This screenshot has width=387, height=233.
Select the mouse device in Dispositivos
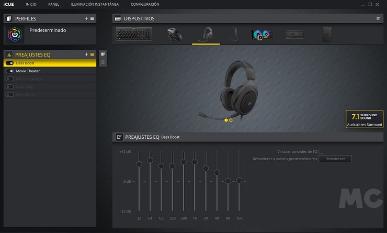pyautogui.click(x=174, y=35)
